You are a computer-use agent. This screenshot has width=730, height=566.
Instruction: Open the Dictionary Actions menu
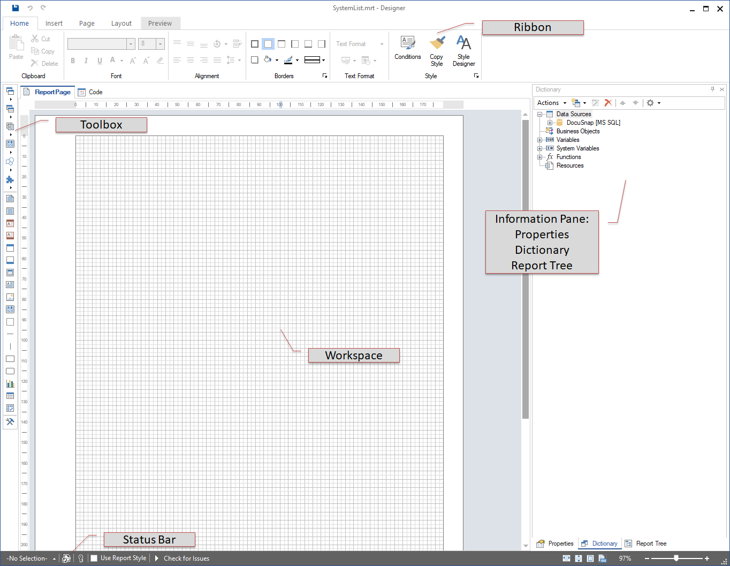point(552,103)
